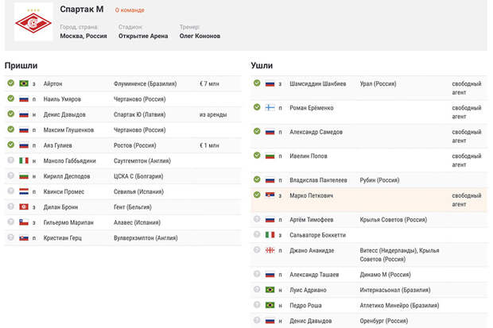Click the Russian flag beside Александр Самедов
The height and width of the screenshot is (328, 493).
(x=270, y=132)
